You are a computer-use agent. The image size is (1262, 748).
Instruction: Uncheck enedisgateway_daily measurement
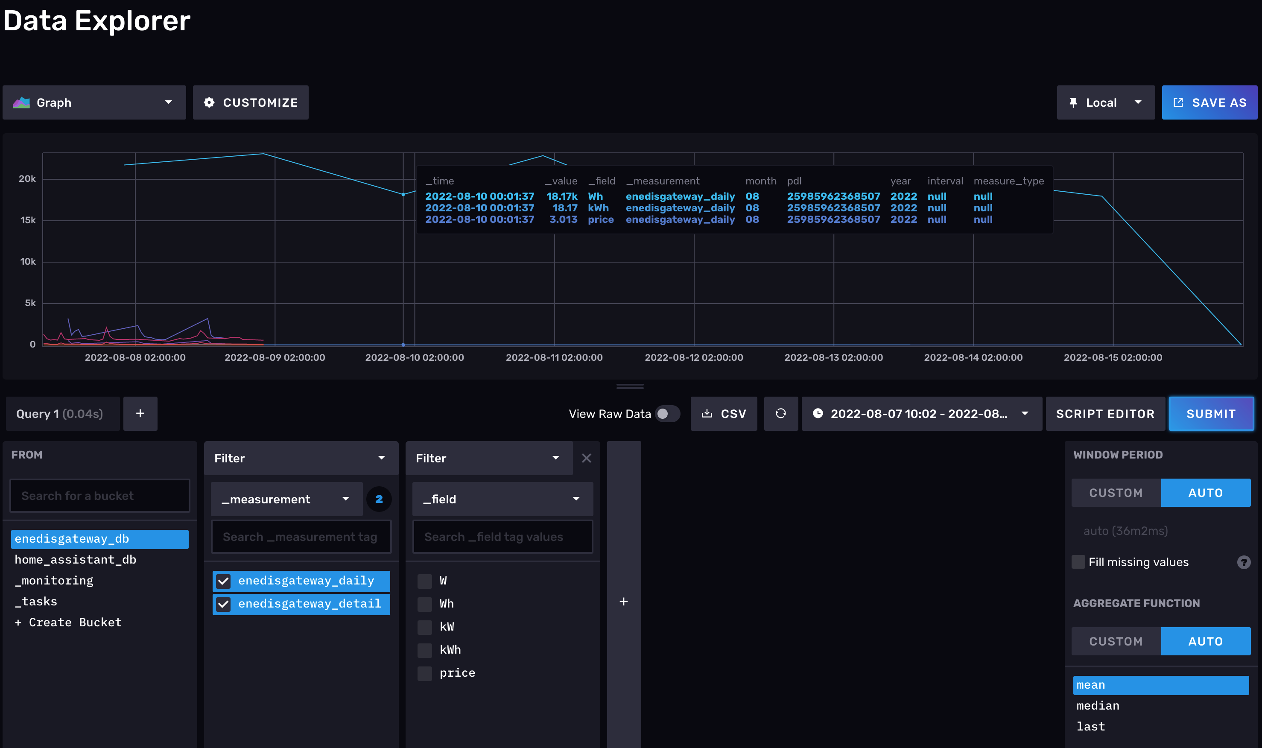[223, 581]
